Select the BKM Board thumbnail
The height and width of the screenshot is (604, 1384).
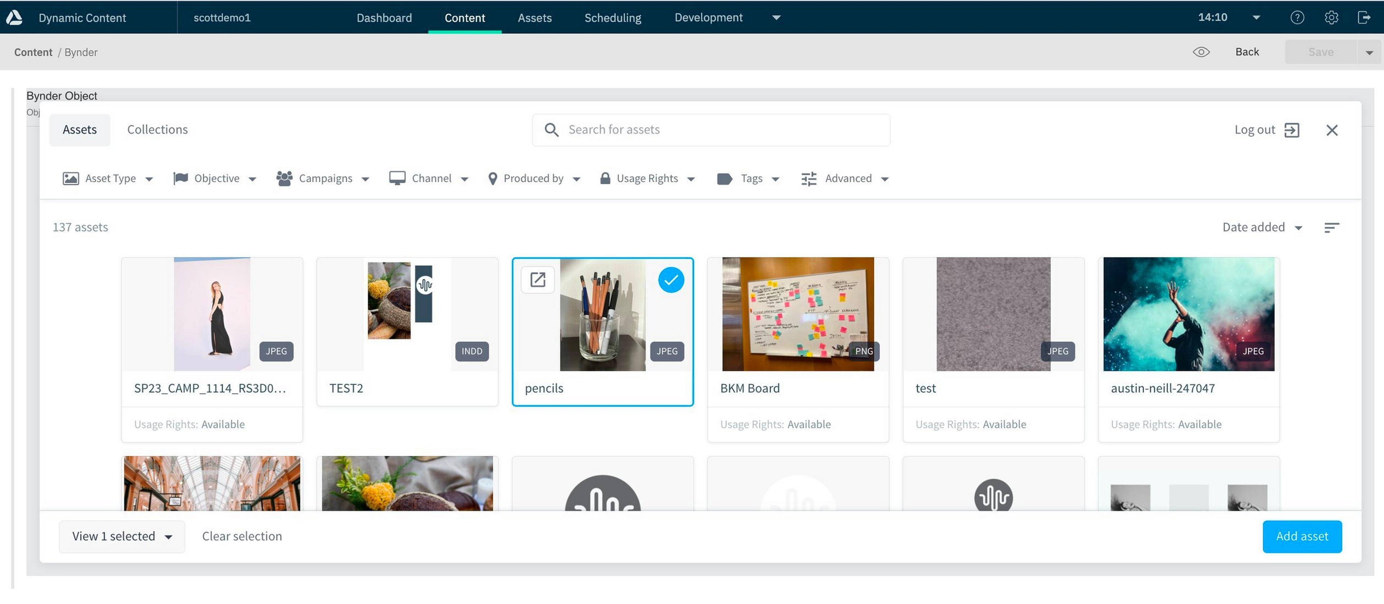pos(798,314)
